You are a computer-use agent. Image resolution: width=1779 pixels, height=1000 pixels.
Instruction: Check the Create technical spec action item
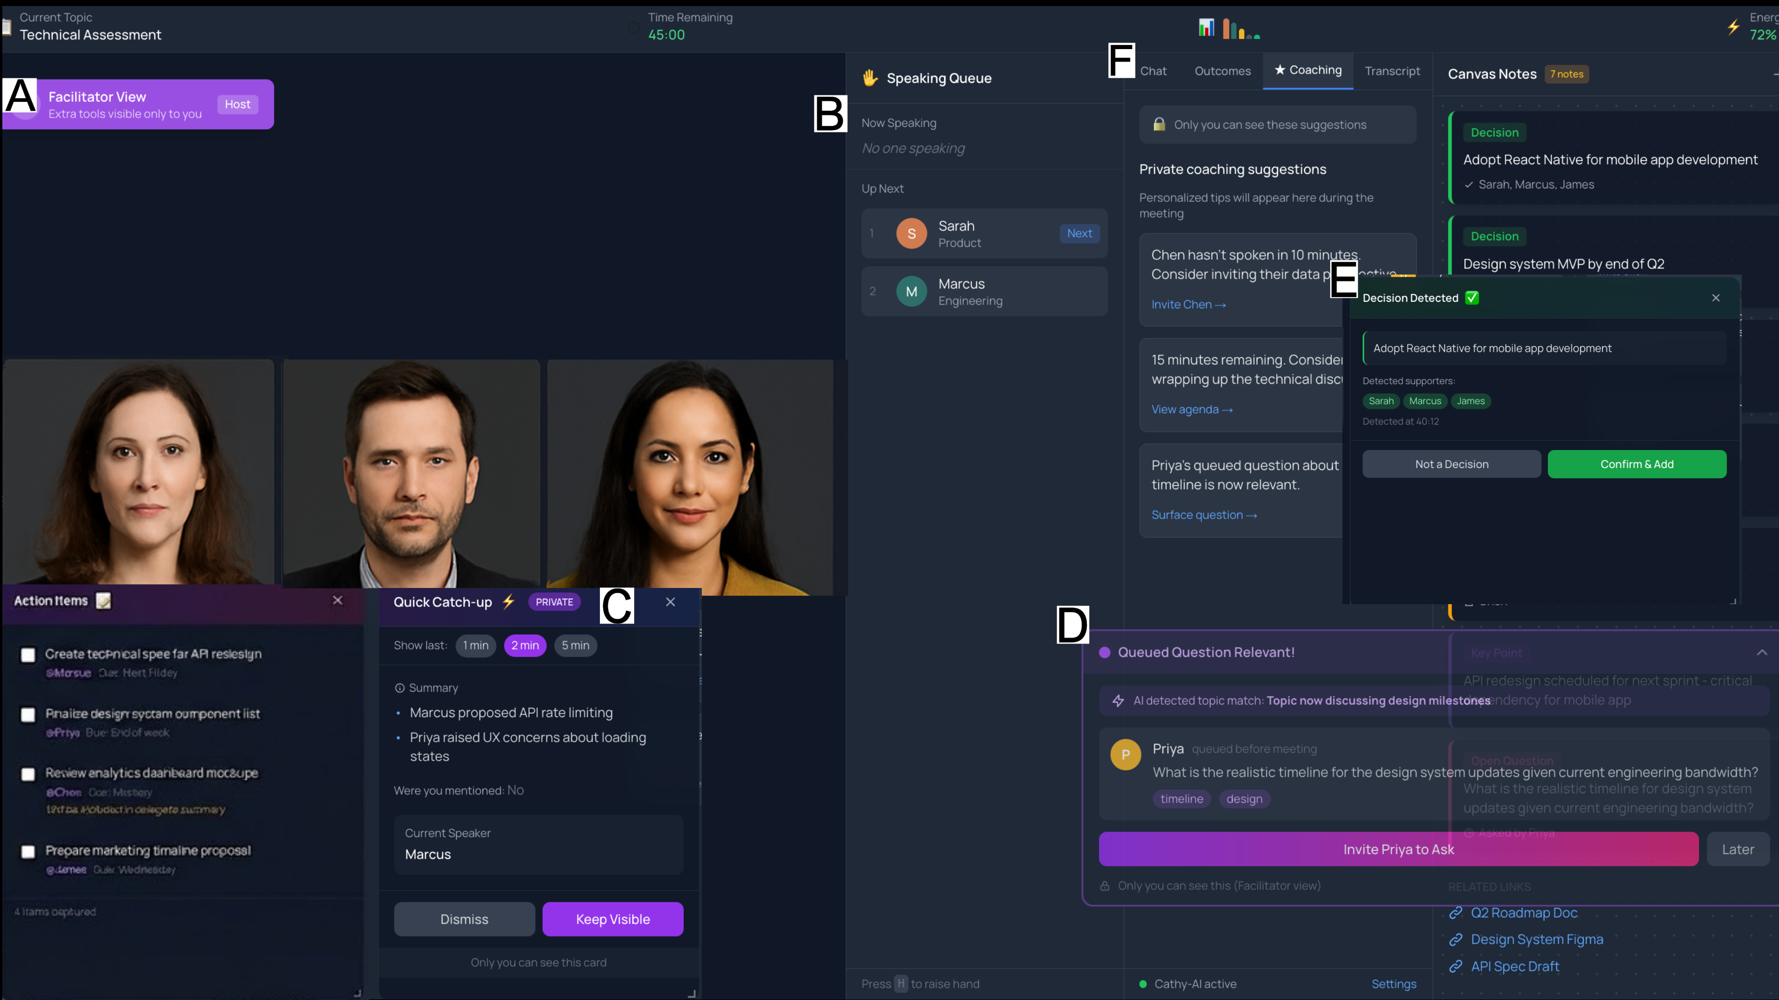(x=28, y=654)
